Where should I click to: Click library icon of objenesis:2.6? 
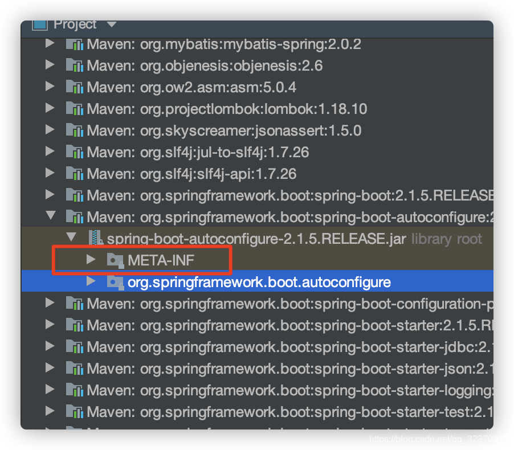[x=75, y=66]
